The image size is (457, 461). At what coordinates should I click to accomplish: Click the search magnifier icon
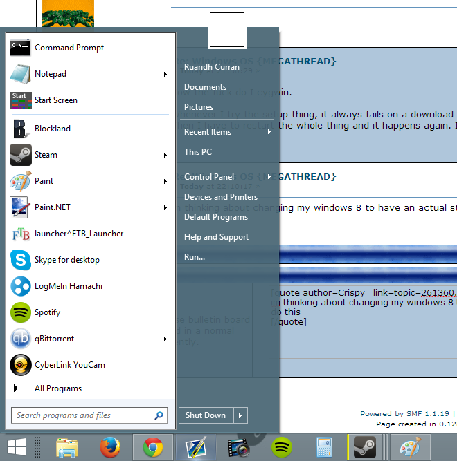pos(159,415)
